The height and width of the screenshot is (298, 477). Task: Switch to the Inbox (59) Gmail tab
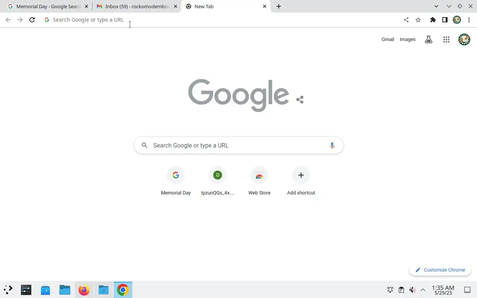click(x=136, y=6)
